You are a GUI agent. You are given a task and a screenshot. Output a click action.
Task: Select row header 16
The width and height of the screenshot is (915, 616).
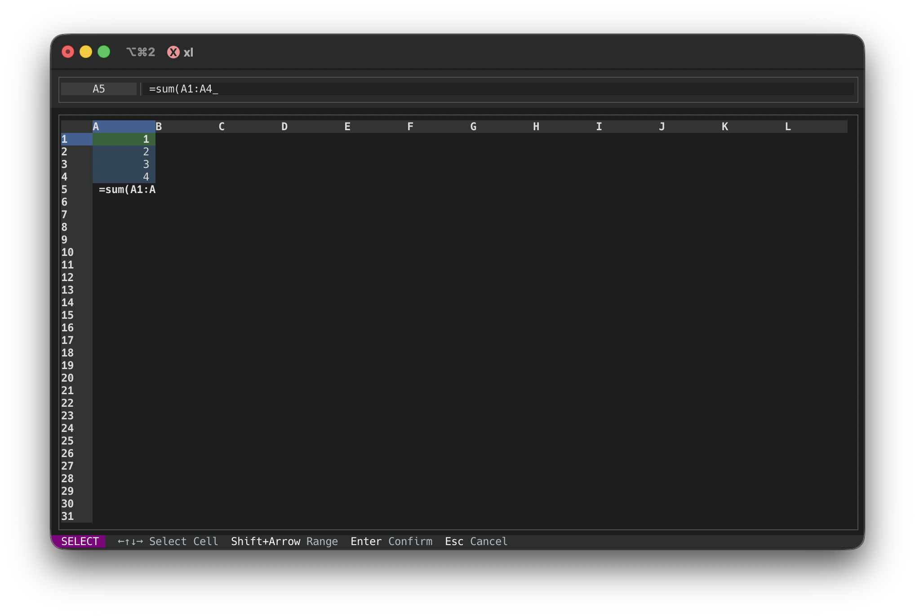click(77, 328)
